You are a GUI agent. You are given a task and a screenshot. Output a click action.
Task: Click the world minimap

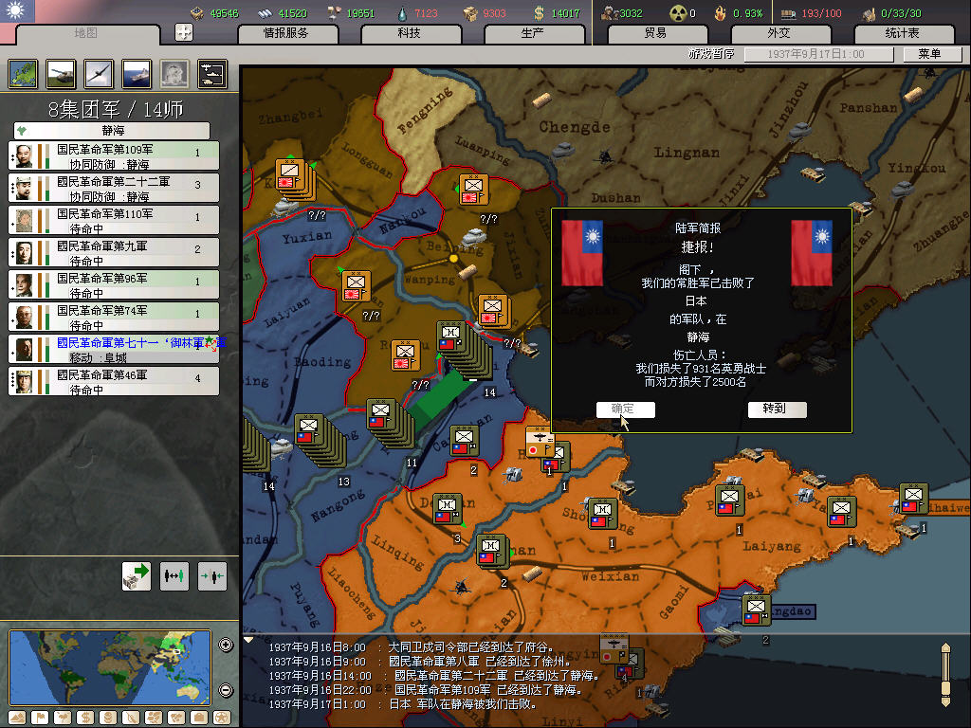click(x=110, y=667)
